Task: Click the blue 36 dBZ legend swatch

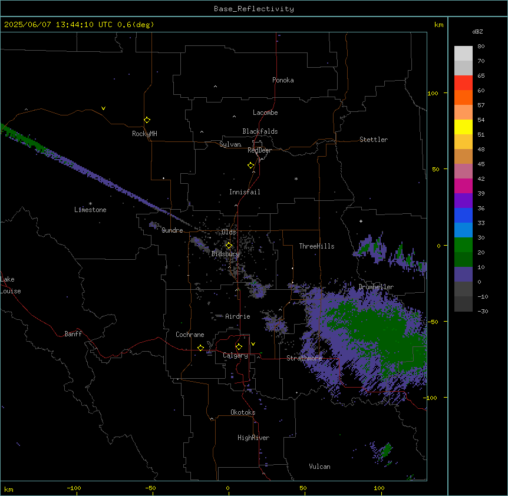Action: pos(463,215)
